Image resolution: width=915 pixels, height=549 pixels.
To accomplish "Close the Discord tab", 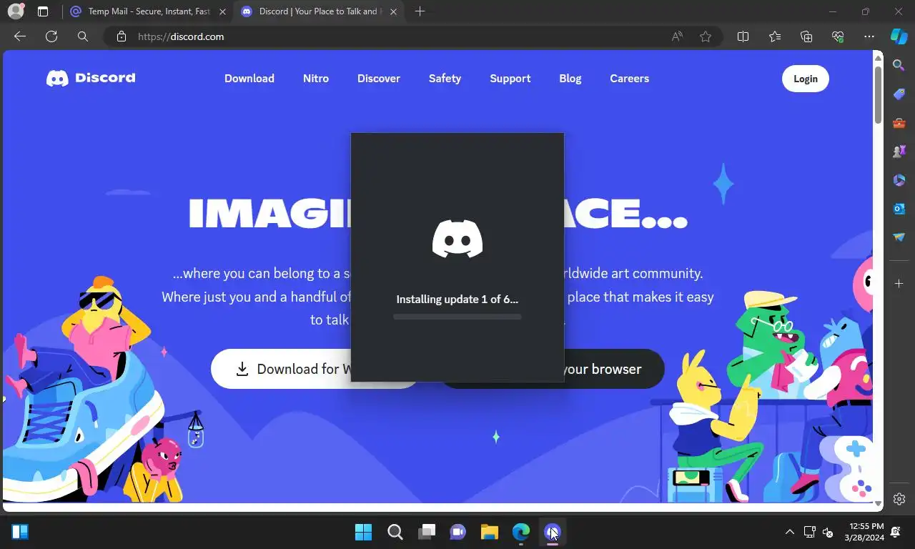I will [394, 11].
